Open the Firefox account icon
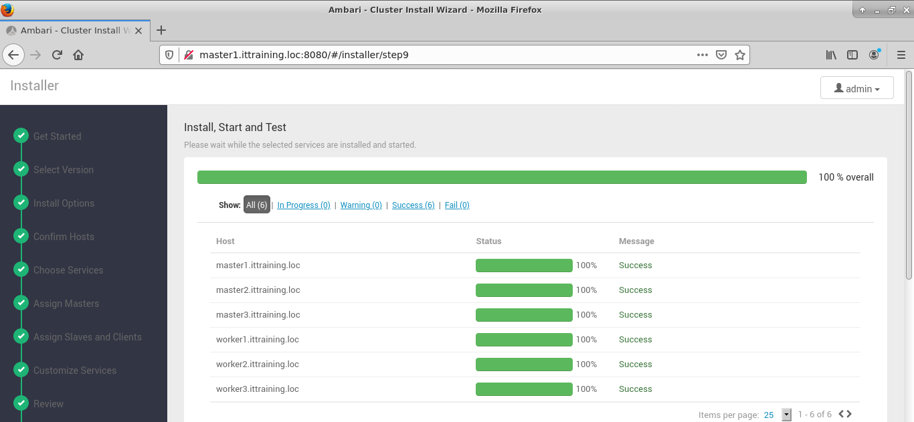The image size is (914, 422). [874, 55]
